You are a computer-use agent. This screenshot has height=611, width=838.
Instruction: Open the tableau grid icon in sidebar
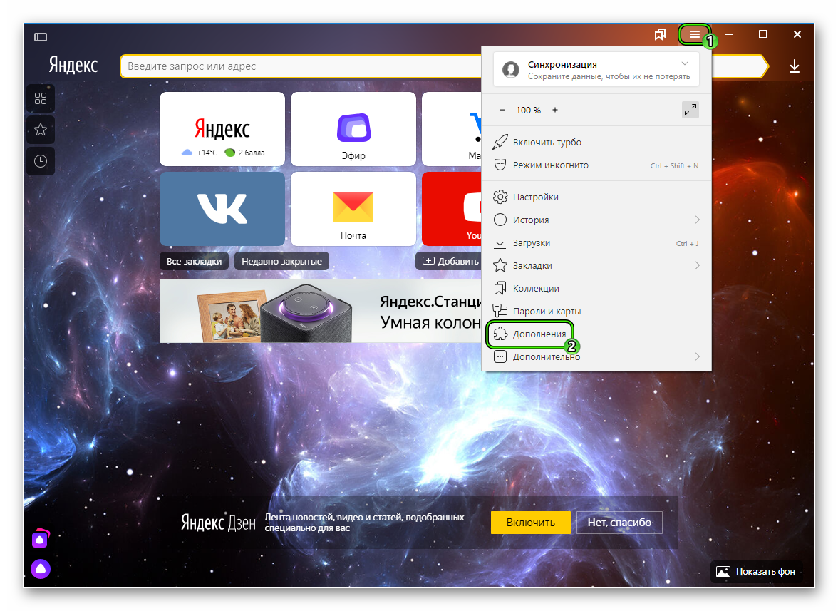click(x=41, y=98)
